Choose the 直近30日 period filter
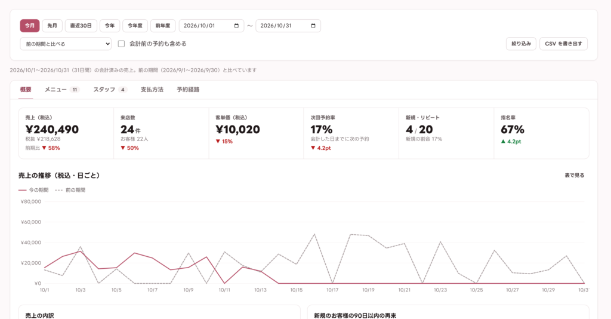Image resolution: width=611 pixels, height=319 pixels. click(81, 26)
